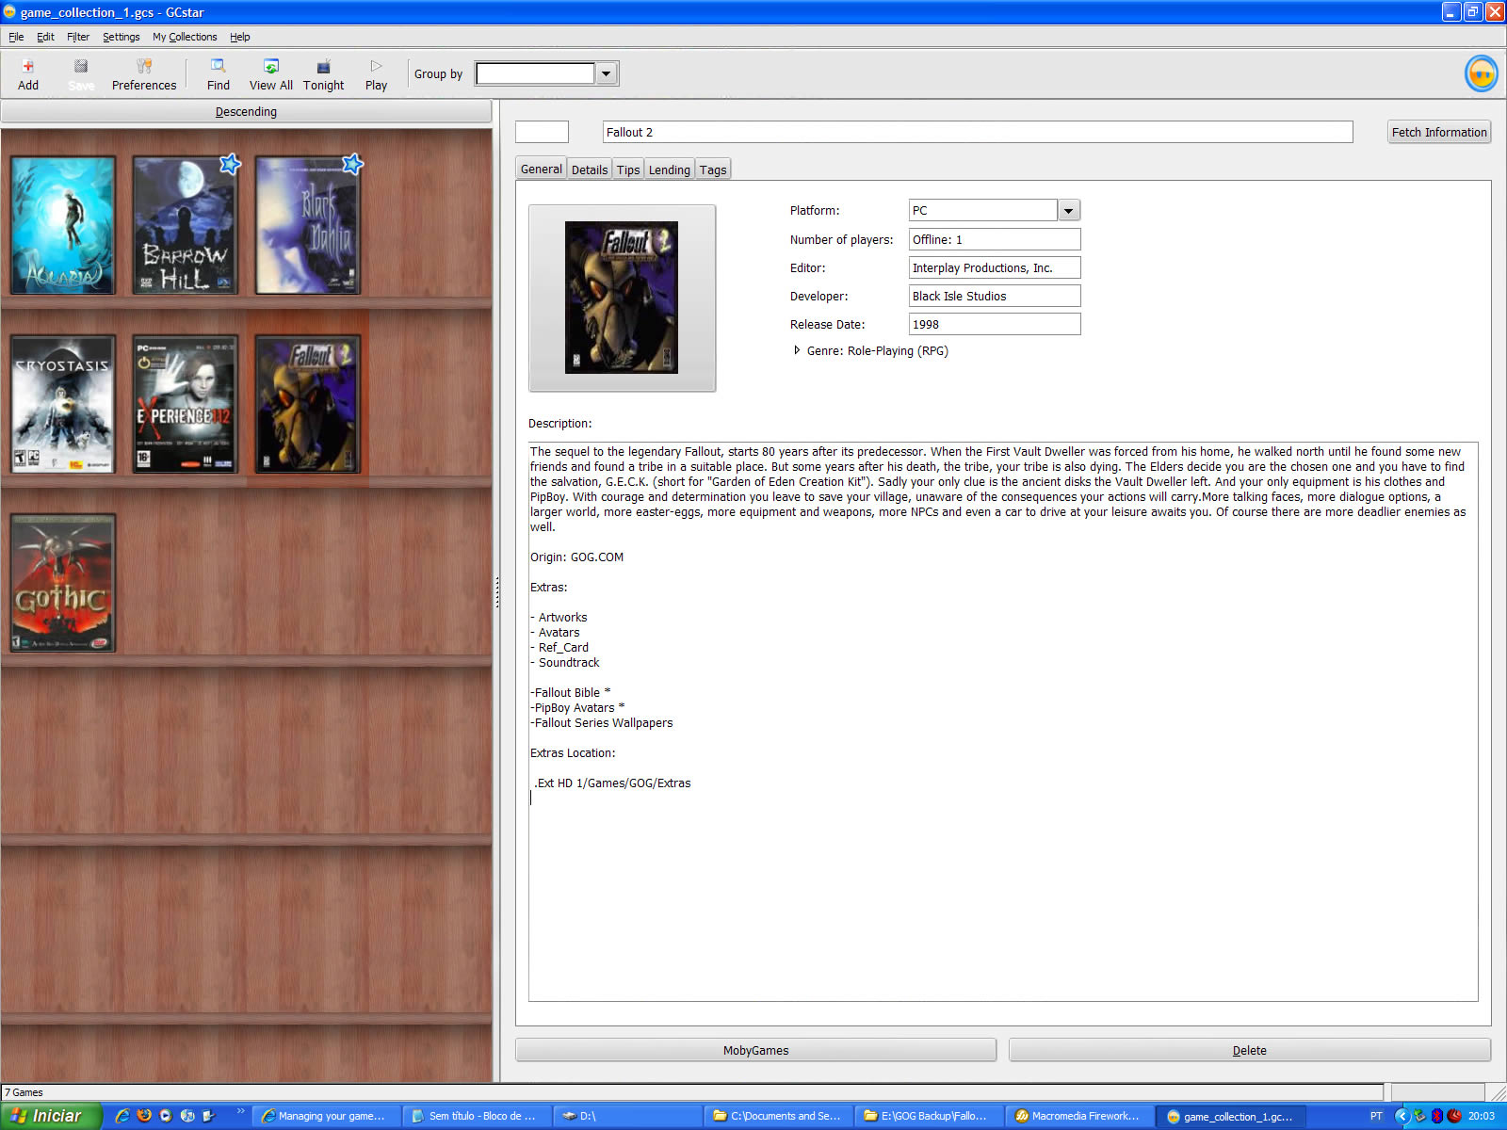The image size is (1507, 1130).
Task: Open E:\GOG Backup taskbar folder
Action: tap(929, 1116)
